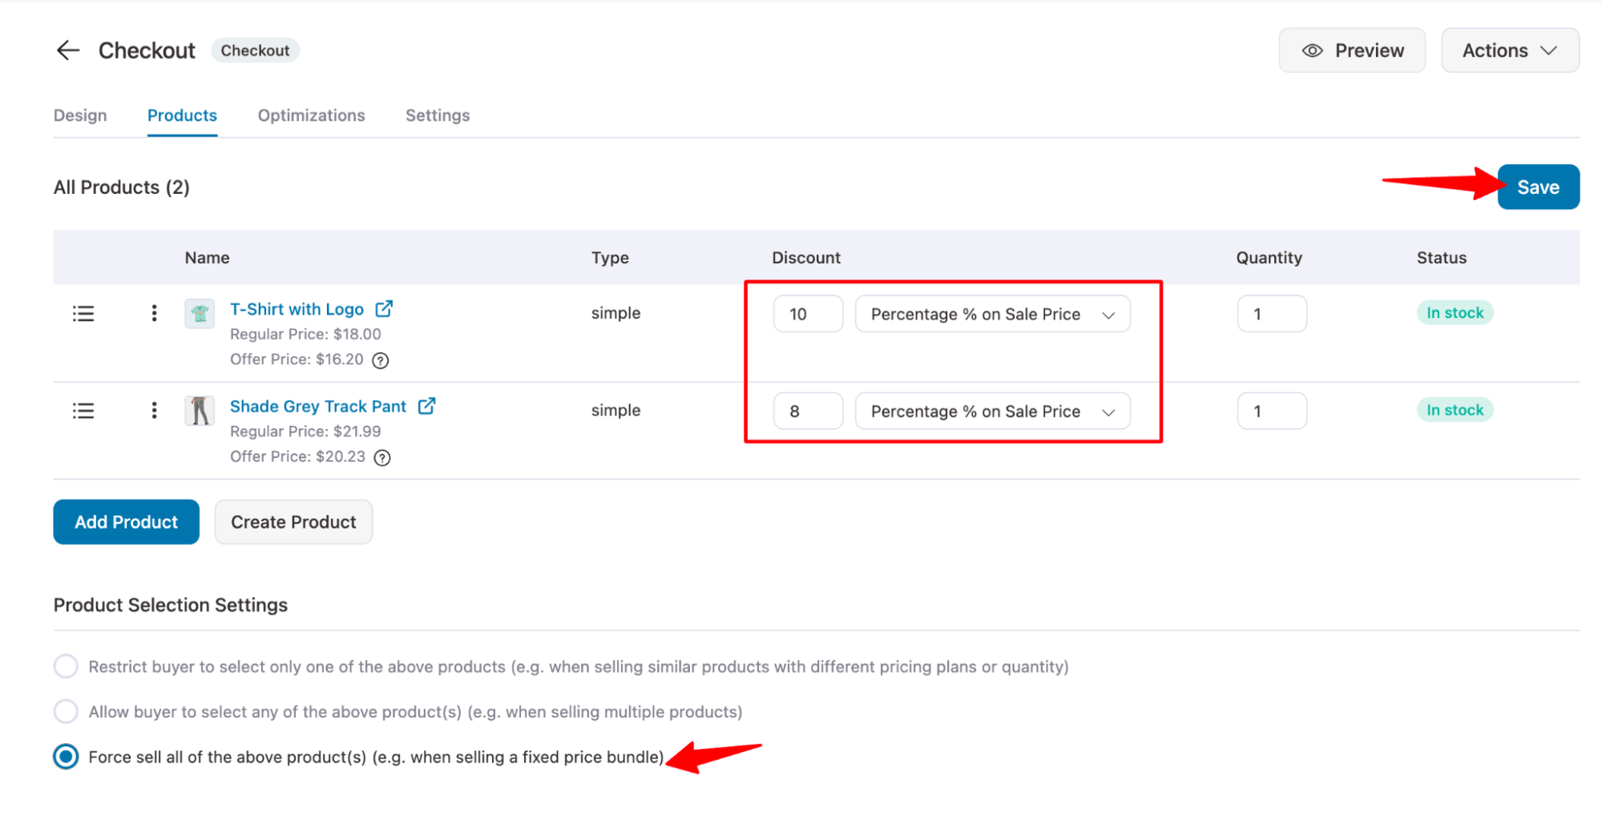The height and width of the screenshot is (816, 1602).
Task: Select Restrict buyer to one product option
Action: point(66,666)
